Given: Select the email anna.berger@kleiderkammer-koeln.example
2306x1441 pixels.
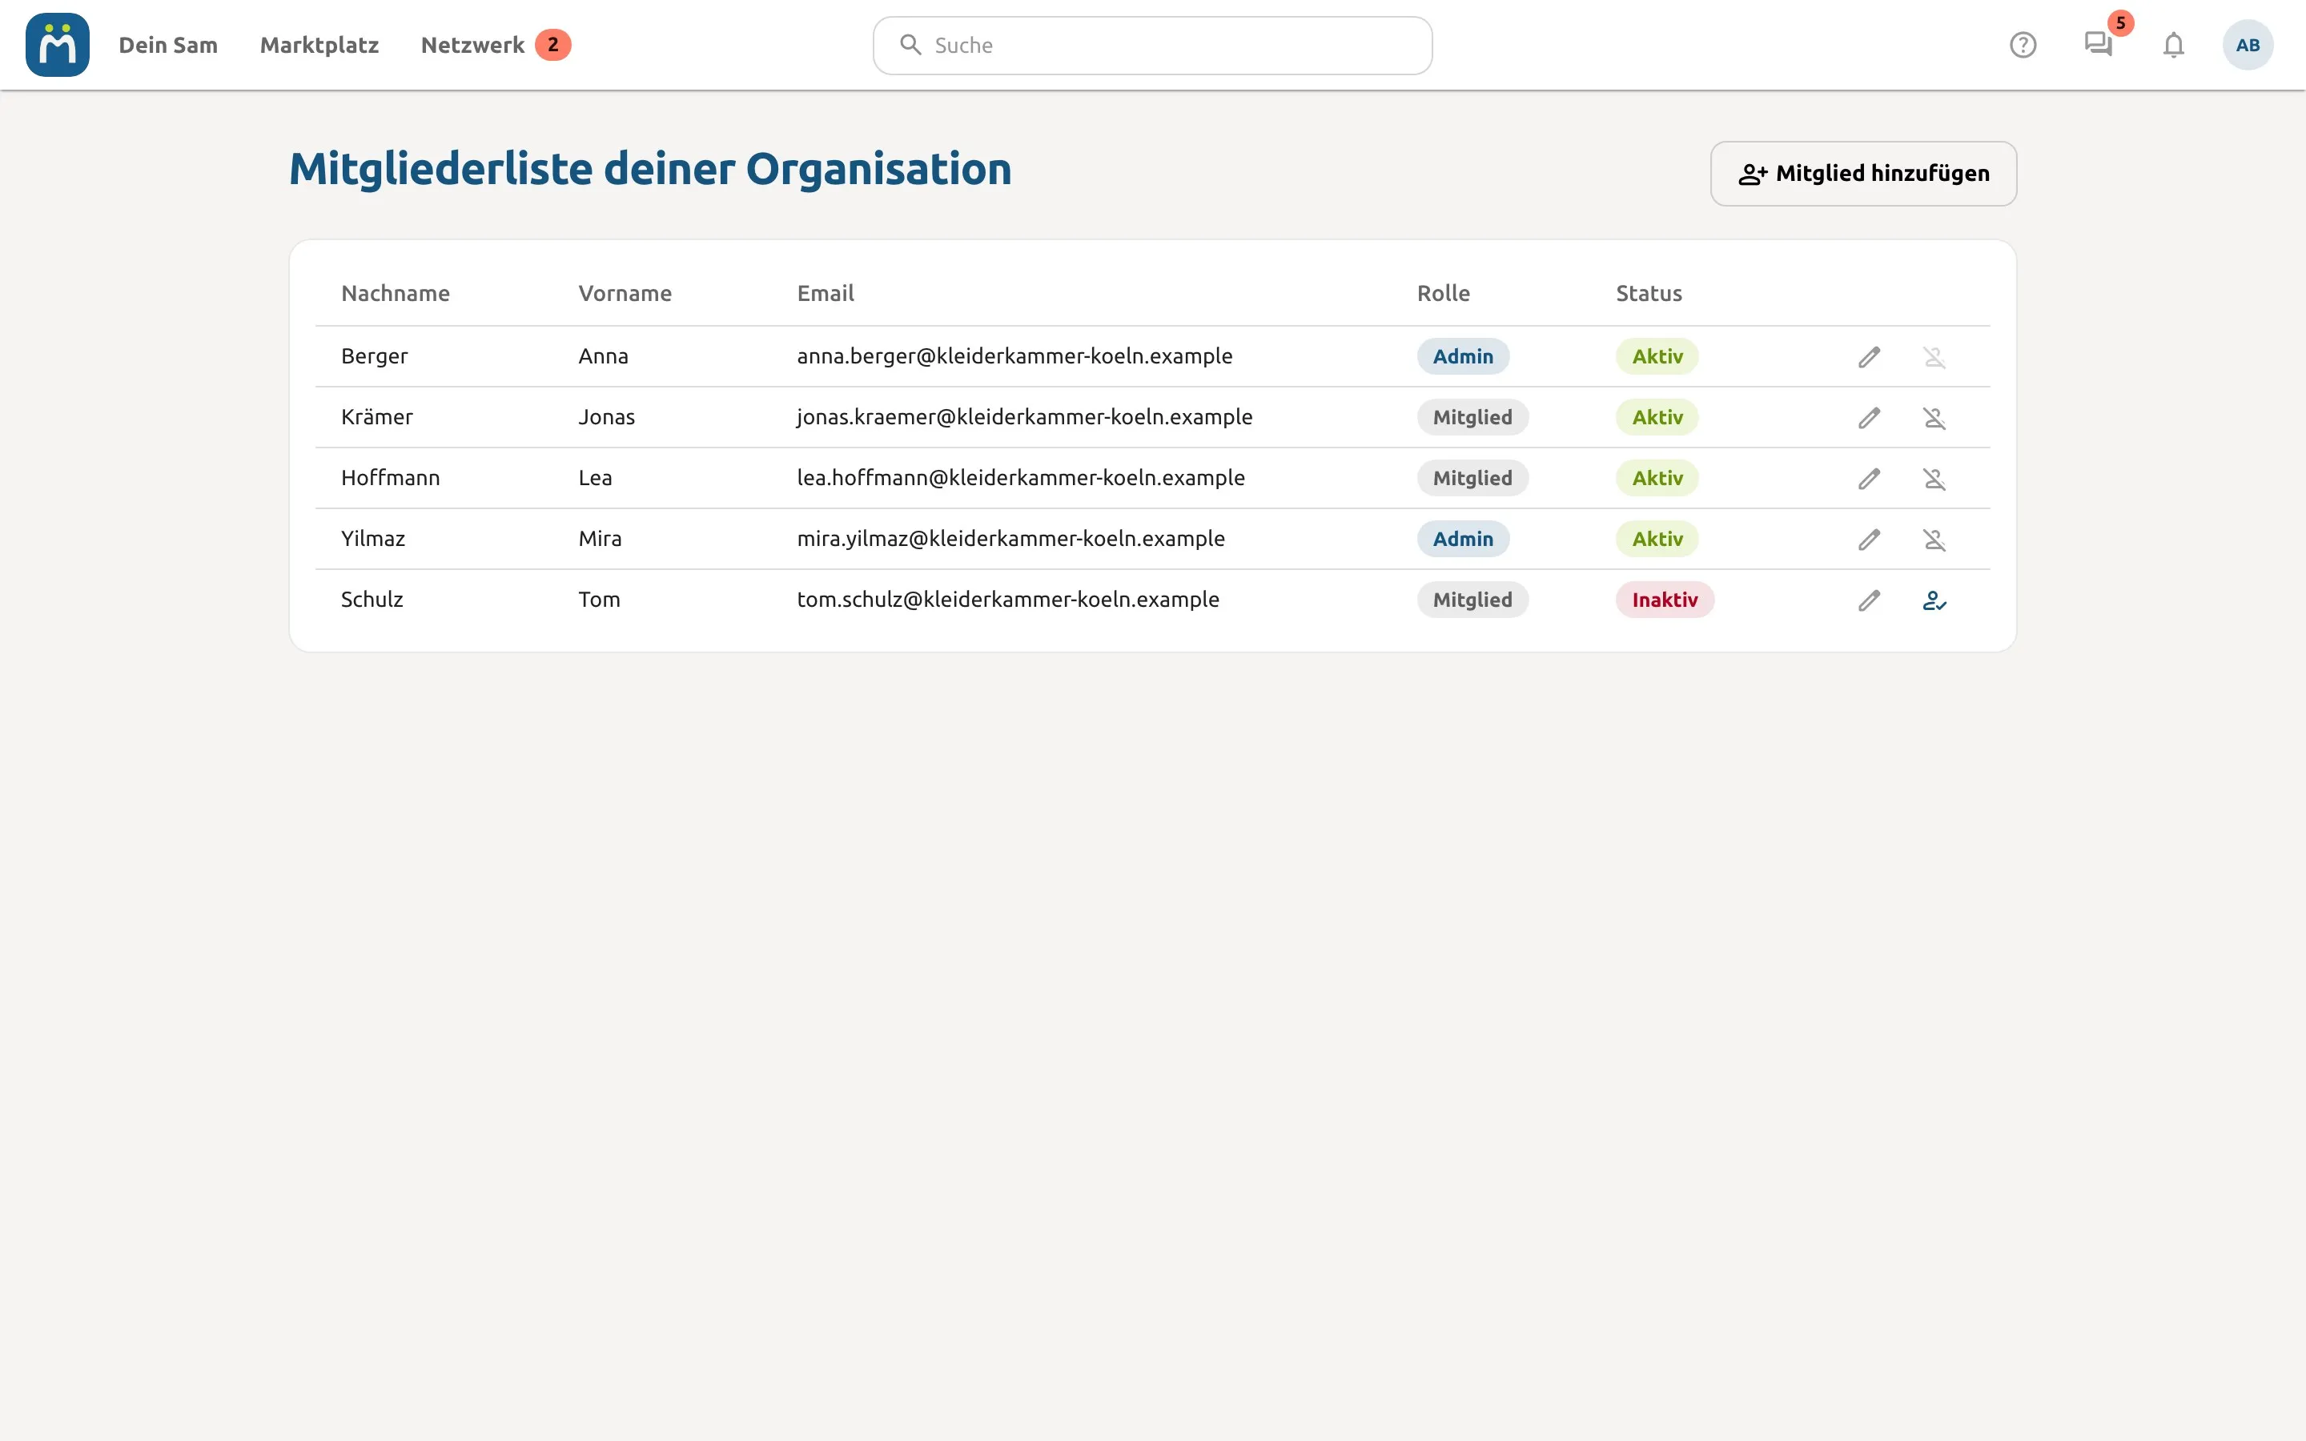Looking at the screenshot, I should pyautogui.click(x=1014, y=356).
